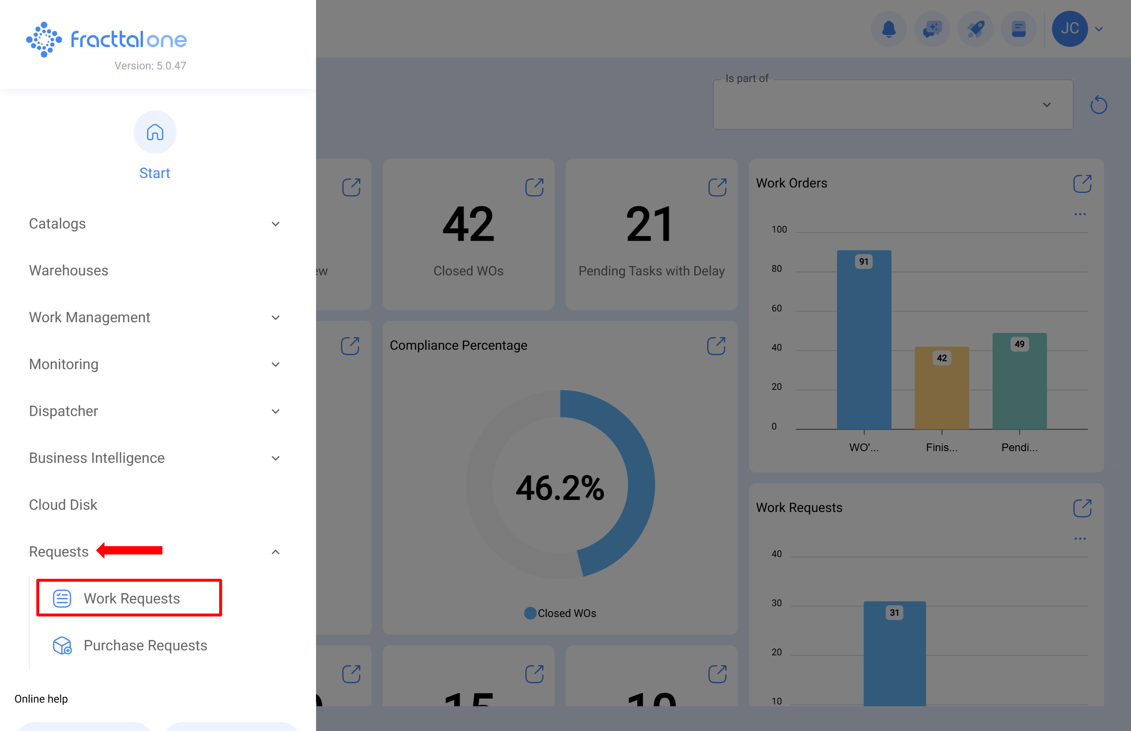Expand the Monitoring chevron

276,365
